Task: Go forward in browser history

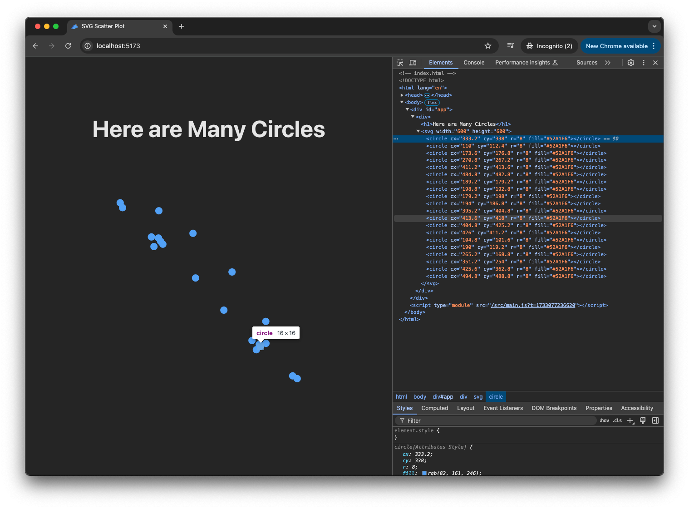Action: tap(52, 46)
